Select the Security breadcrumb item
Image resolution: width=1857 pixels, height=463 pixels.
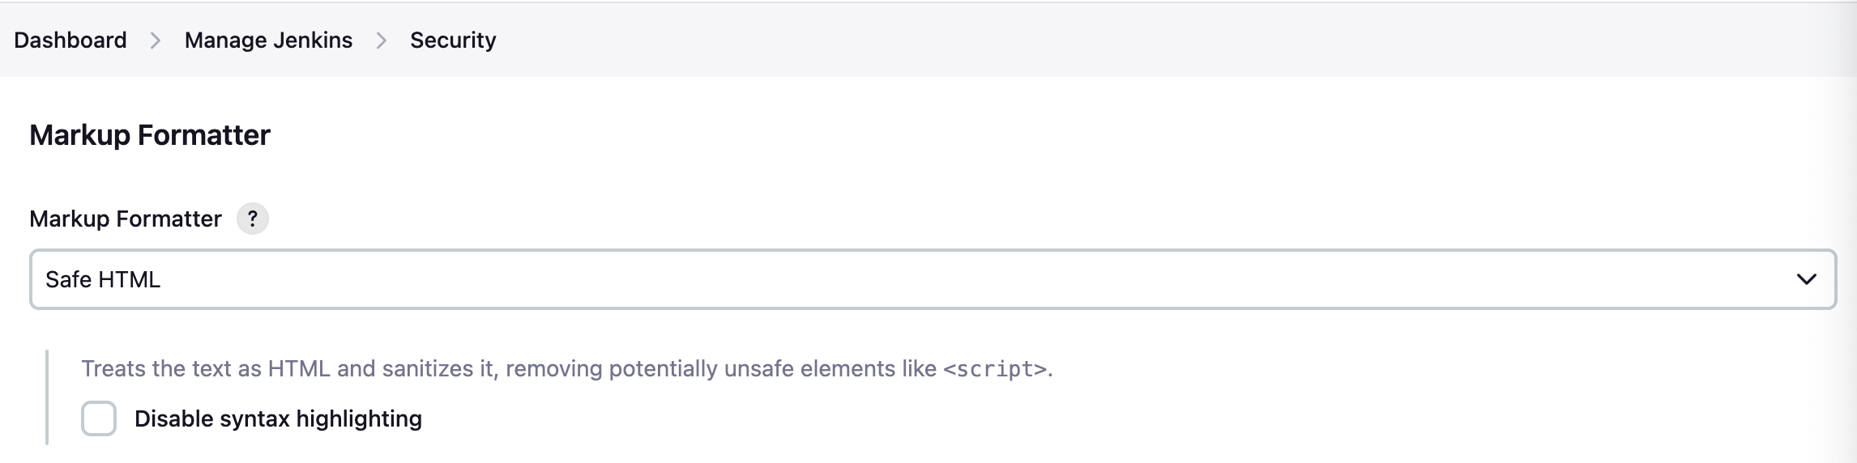point(453,40)
